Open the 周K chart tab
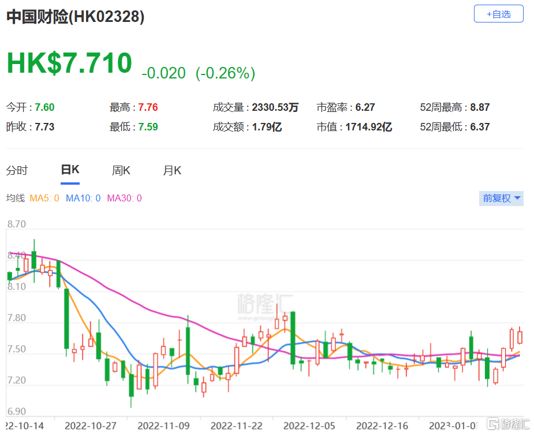The height and width of the screenshot is (434, 534). [121, 170]
